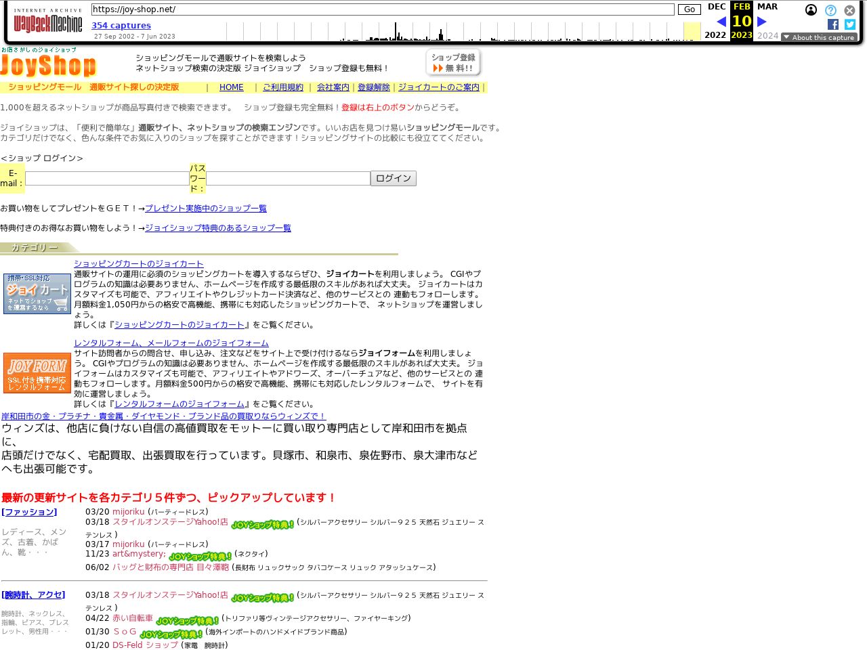Open the ジョイカート banner thumbnail
Screen dimensions: 867x650
pyautogui.click(x=37, y=294)
